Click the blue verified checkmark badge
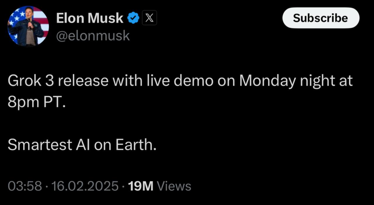This screenshot has width=374, height=205. pyautogui.click(x=133, y=18)
